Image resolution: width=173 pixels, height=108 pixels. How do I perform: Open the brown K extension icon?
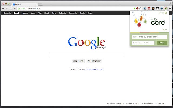[153, 8]
